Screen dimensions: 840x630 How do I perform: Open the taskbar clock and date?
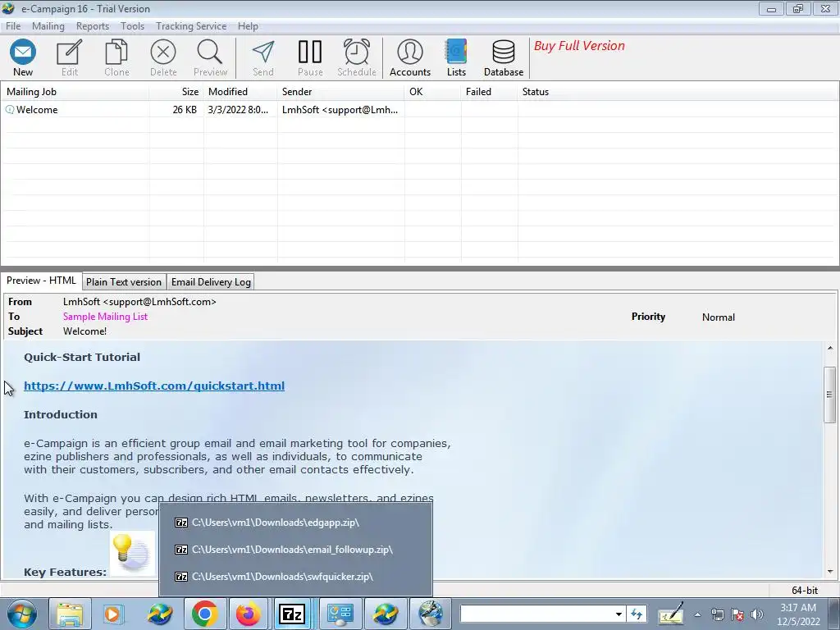click(798, 614)
